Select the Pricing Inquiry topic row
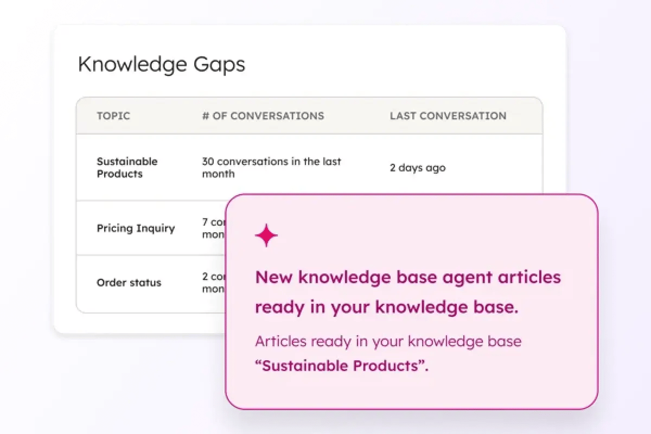The width and height of the screenshot is (651, 434). coord(136,228)
